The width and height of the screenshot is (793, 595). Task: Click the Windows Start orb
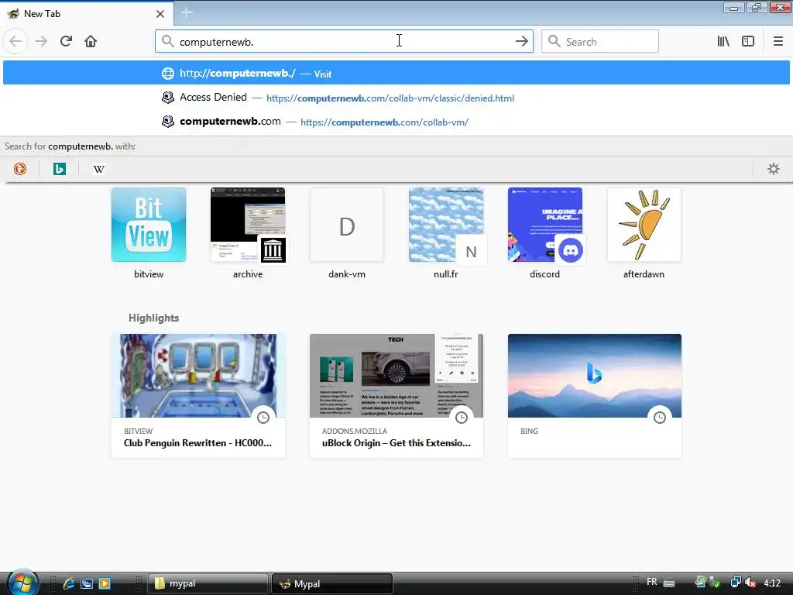click(22, 582)
